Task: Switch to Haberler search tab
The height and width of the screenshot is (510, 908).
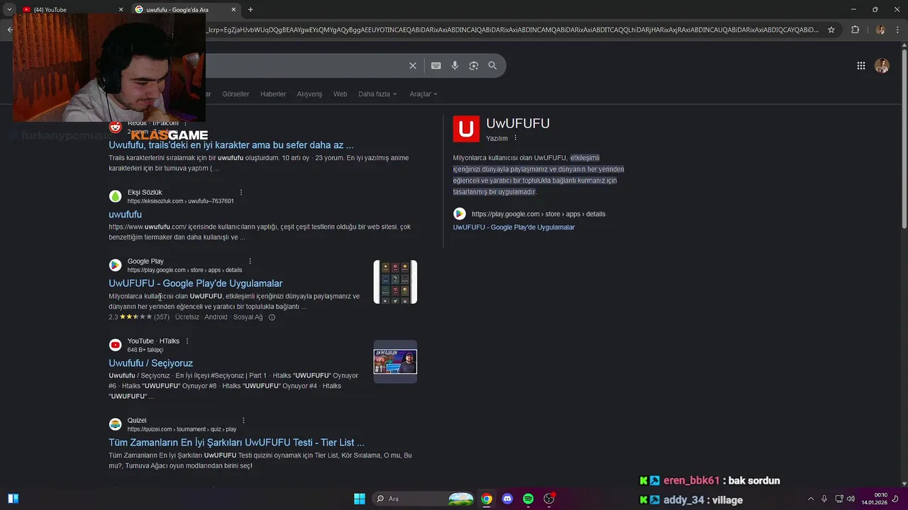Action: [x=273, y=94]
